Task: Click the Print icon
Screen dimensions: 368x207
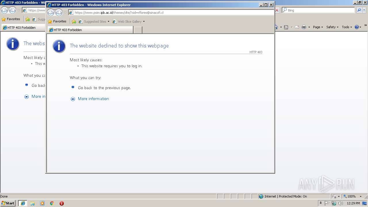Action: point(304,27)
